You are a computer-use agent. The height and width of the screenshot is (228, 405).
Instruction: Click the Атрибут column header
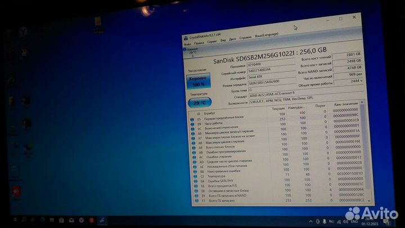209,113
